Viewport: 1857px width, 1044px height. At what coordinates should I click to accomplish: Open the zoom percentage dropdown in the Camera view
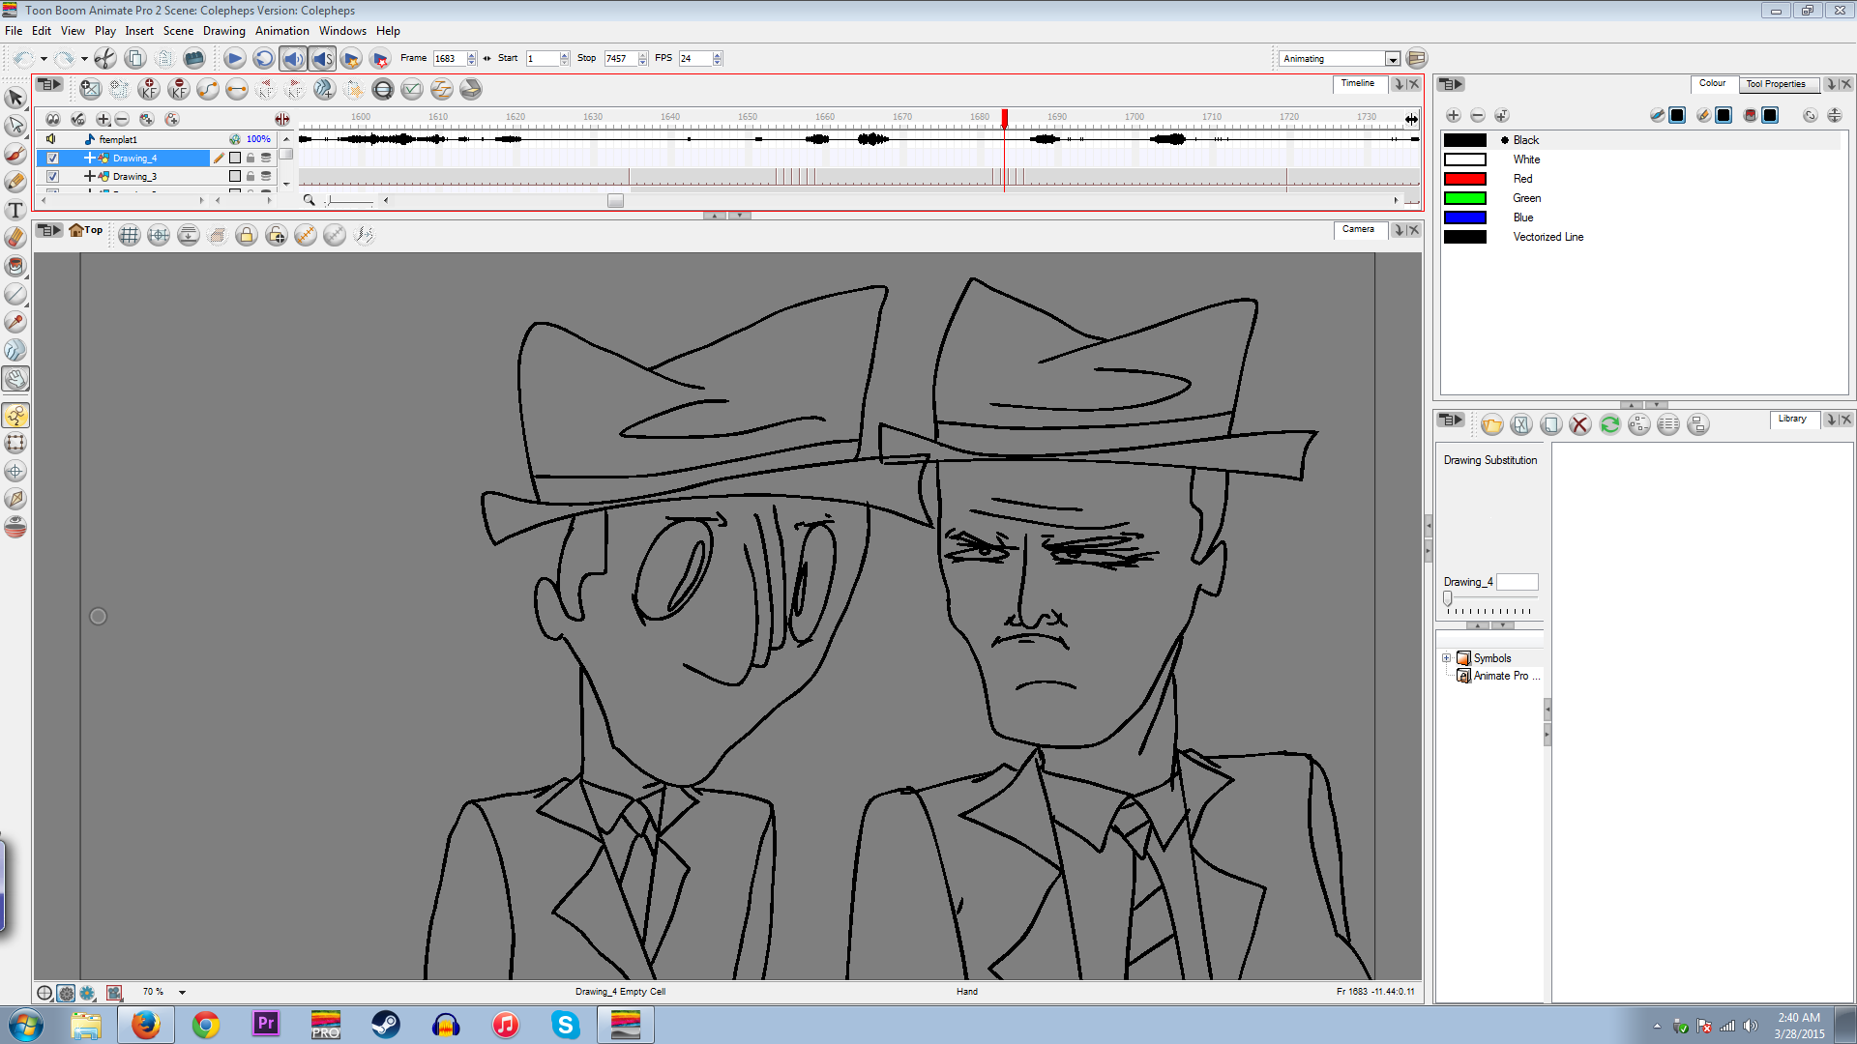182,992
